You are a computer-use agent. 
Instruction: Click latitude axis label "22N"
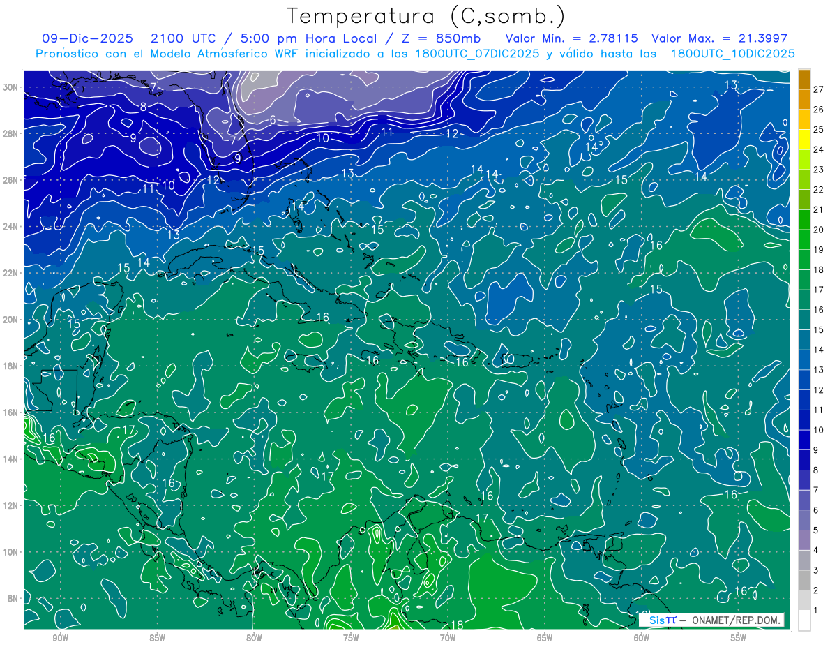pyautogui.click(x=11, y=273)
